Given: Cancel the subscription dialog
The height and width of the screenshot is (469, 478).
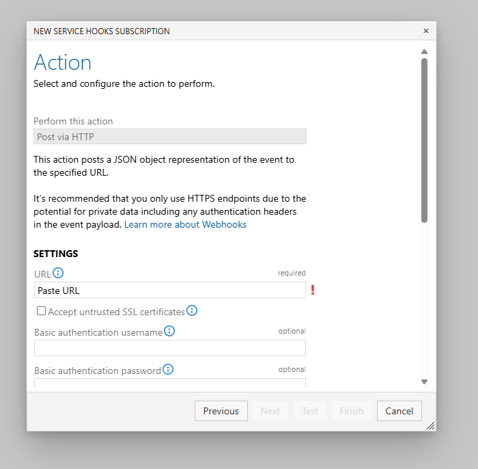Looking at the screenshot, I should click(x=399, y=411).
